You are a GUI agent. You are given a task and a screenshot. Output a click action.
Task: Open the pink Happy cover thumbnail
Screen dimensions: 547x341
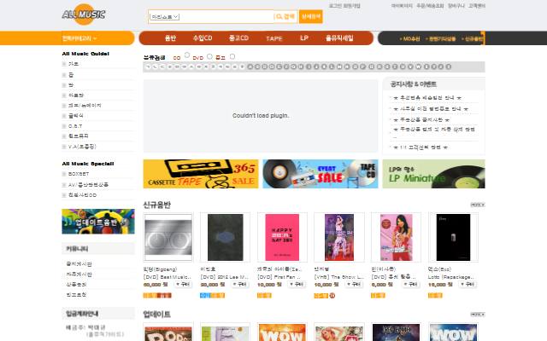(x=282, y=237)
